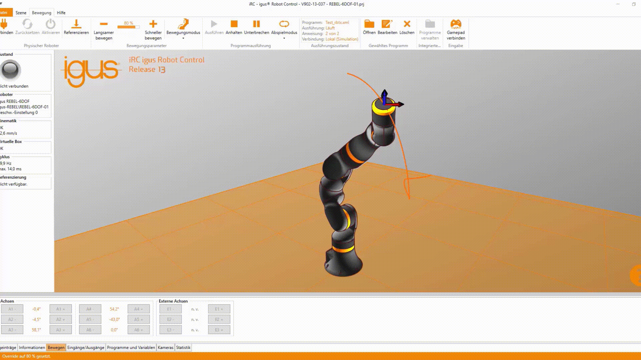Open a program with Öffnen folder icon
The height and width of the screenshot is (360, 641).
click(369, 24)
